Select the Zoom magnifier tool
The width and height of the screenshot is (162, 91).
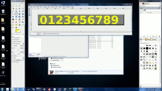[x=16, y=11]
